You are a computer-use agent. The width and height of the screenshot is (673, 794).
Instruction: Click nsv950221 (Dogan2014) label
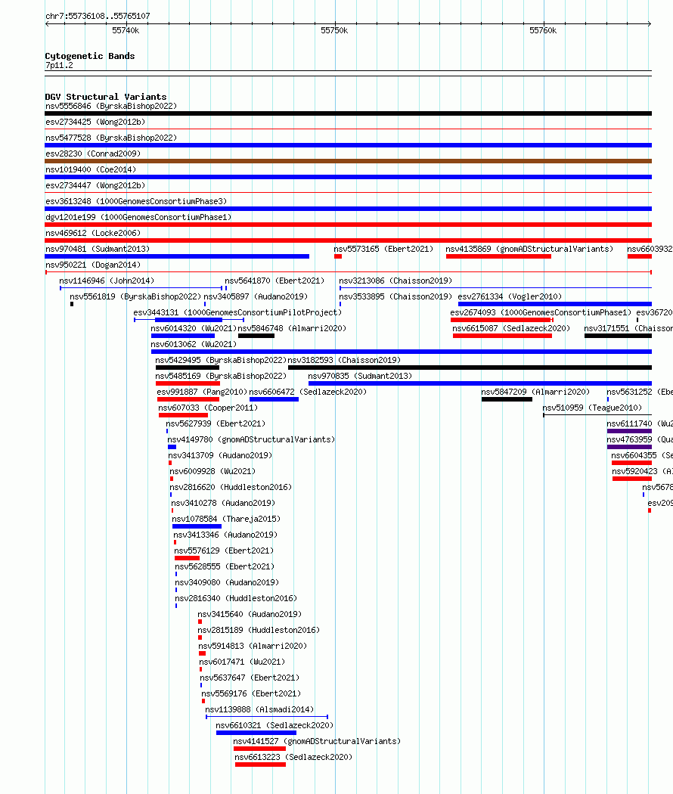point(93,265)
